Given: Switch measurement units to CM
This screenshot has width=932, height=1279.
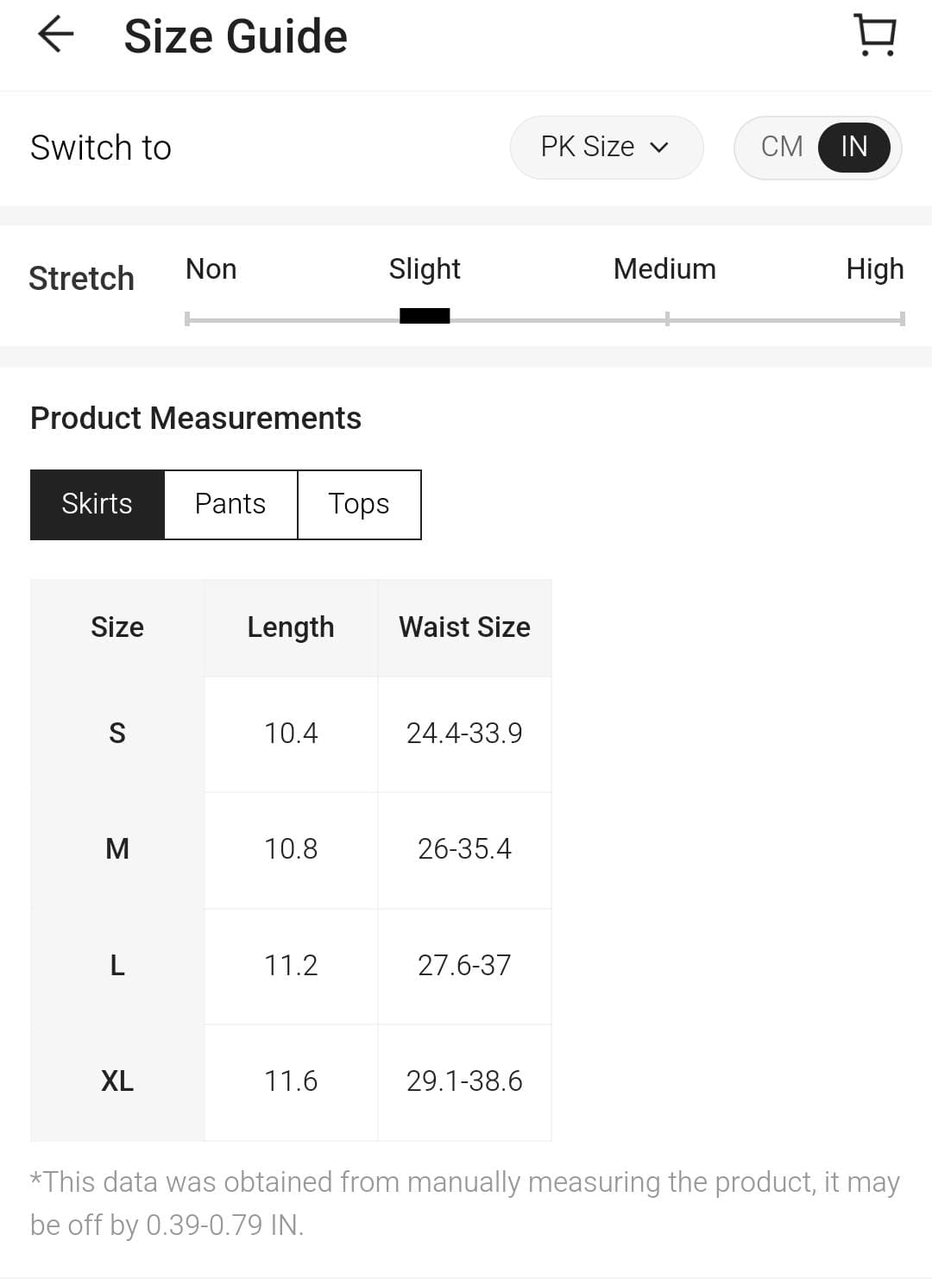Looking at the screenshot, I should [782, 148].
